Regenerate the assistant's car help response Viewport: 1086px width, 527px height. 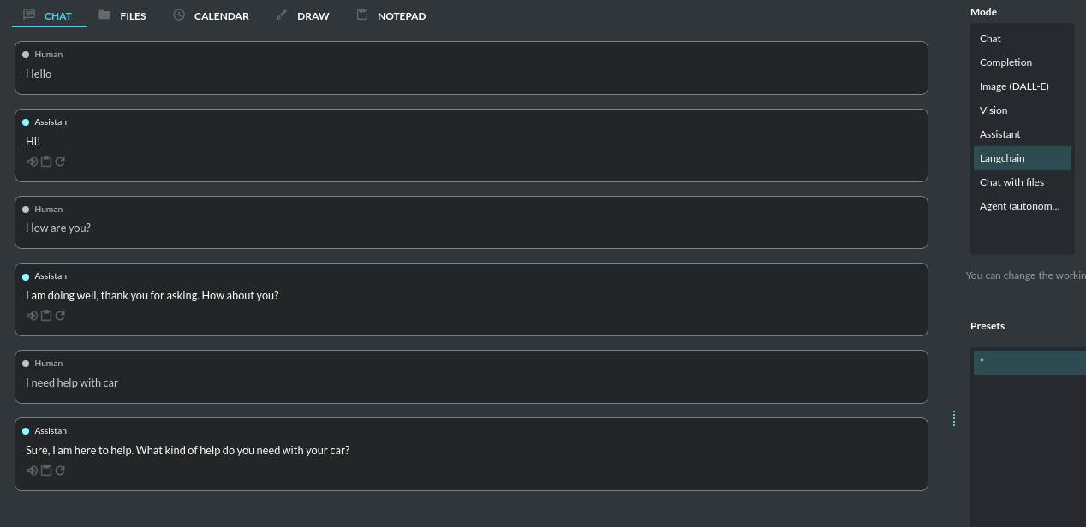click(60, 470)
